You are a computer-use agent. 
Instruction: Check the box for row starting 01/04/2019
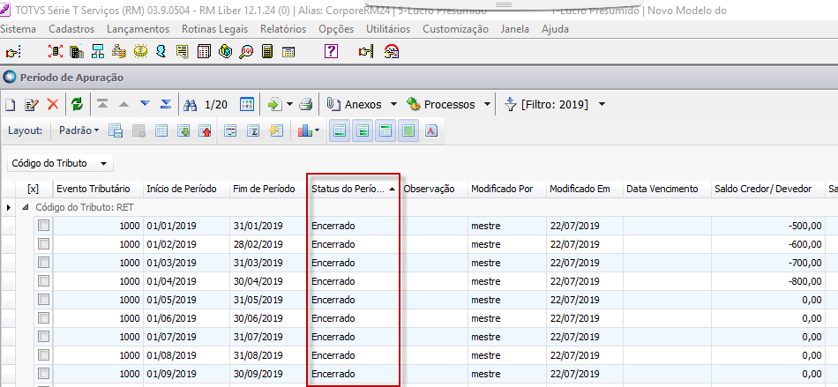[44, 281]
